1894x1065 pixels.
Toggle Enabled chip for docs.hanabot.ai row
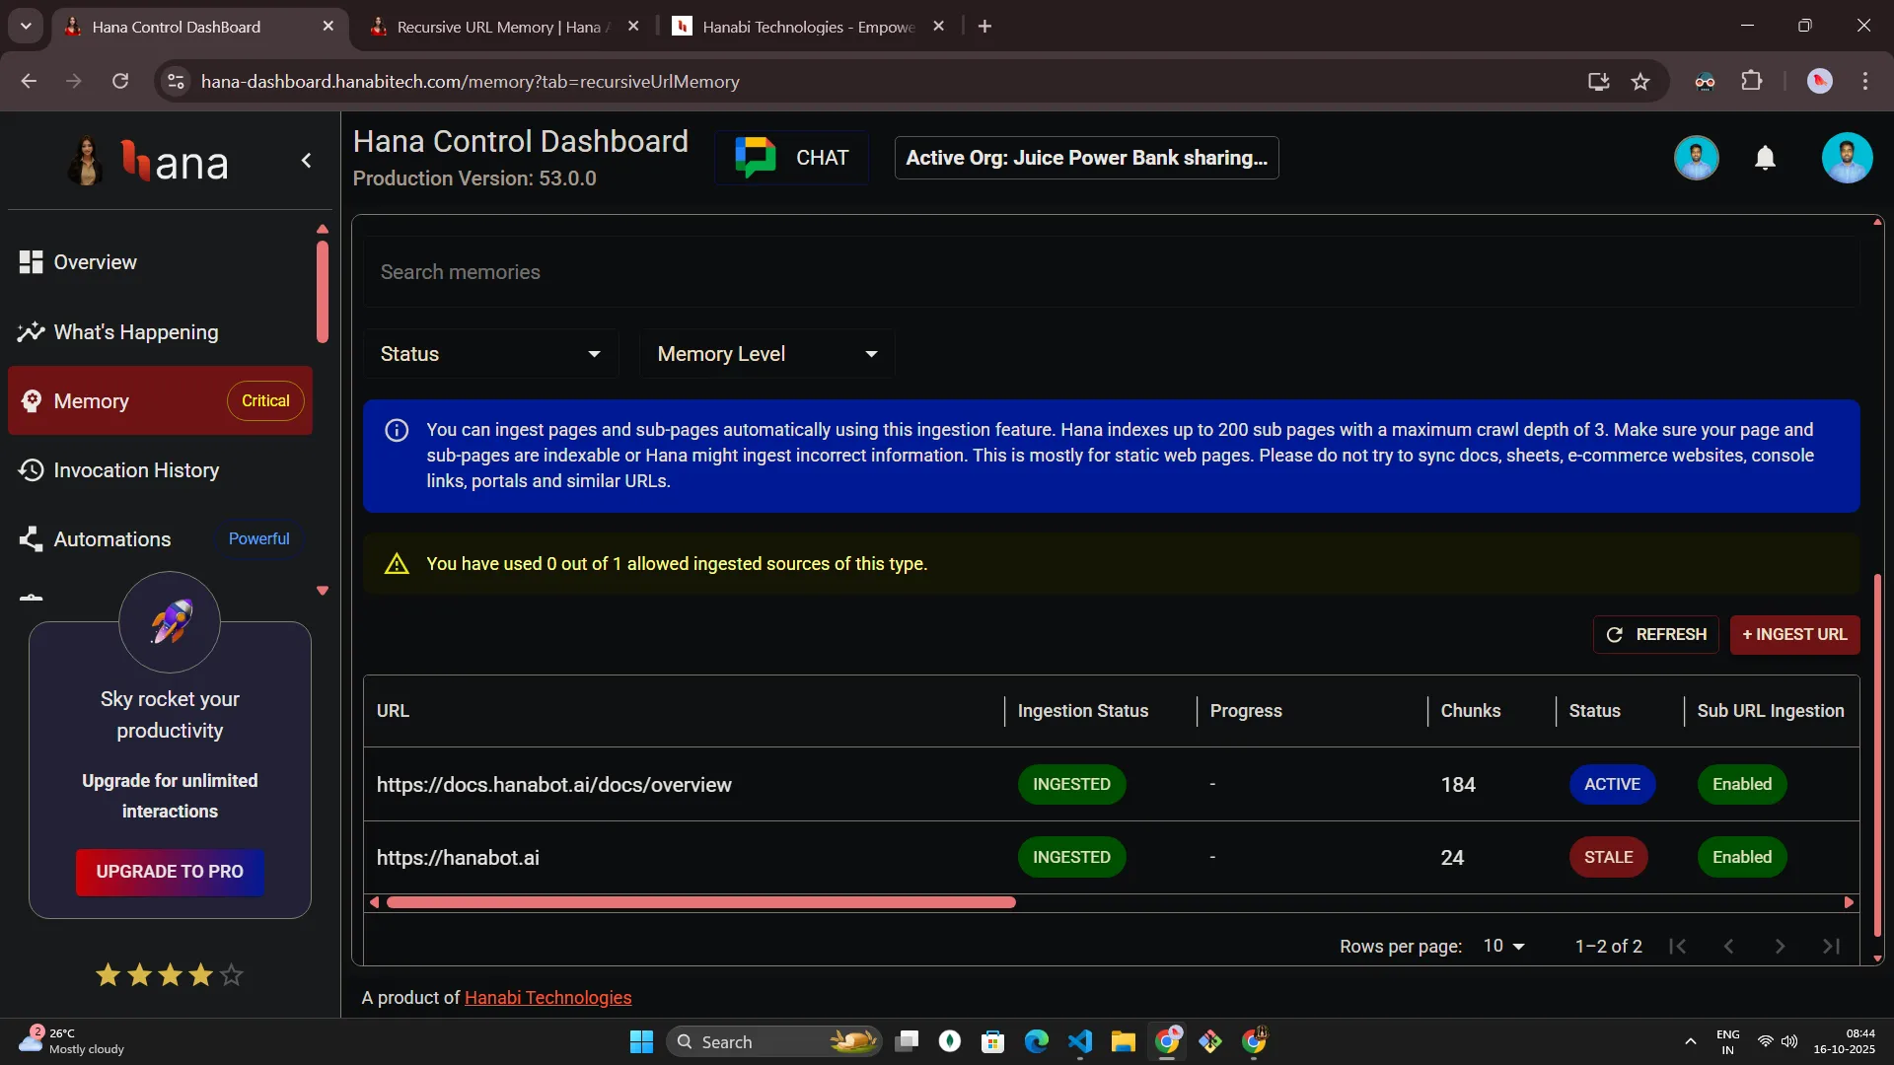click(x=1741, y=785)
